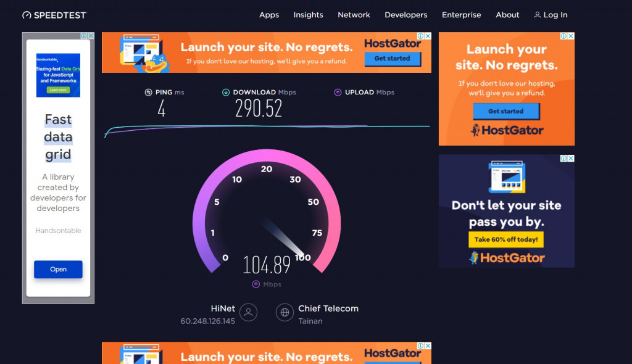
Task: Click the bottom banner ad info icon
Action: (421, 346)
